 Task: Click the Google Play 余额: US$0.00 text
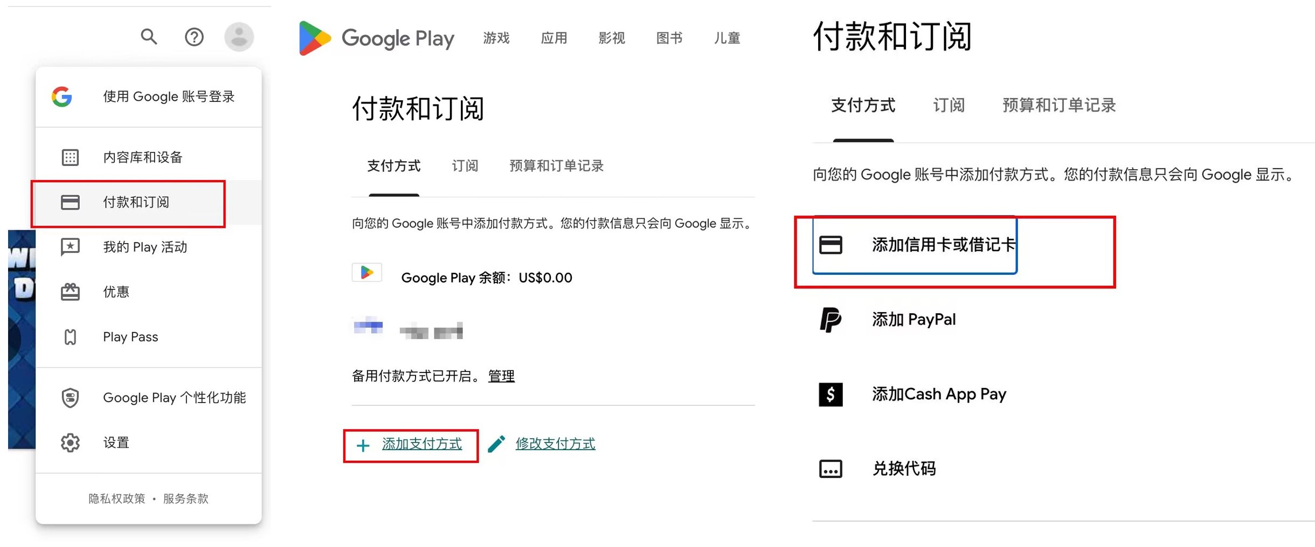point(487,278)
